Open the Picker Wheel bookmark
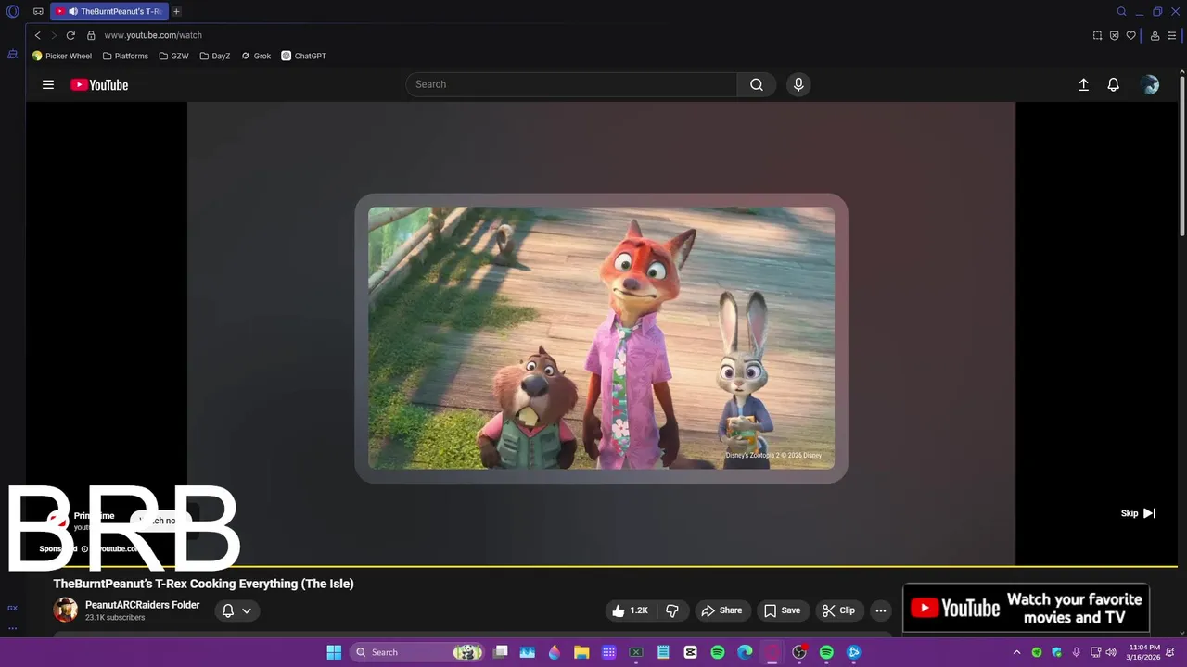The width and height of the screenshot is (1187, 667). [x=62, y=56]
